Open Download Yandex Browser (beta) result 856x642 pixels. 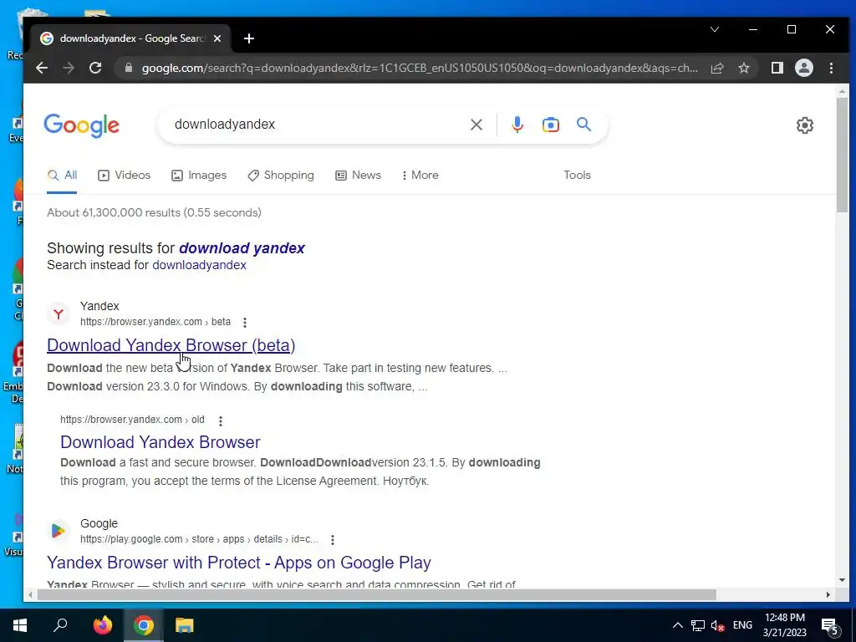click(x=171, y=345)
